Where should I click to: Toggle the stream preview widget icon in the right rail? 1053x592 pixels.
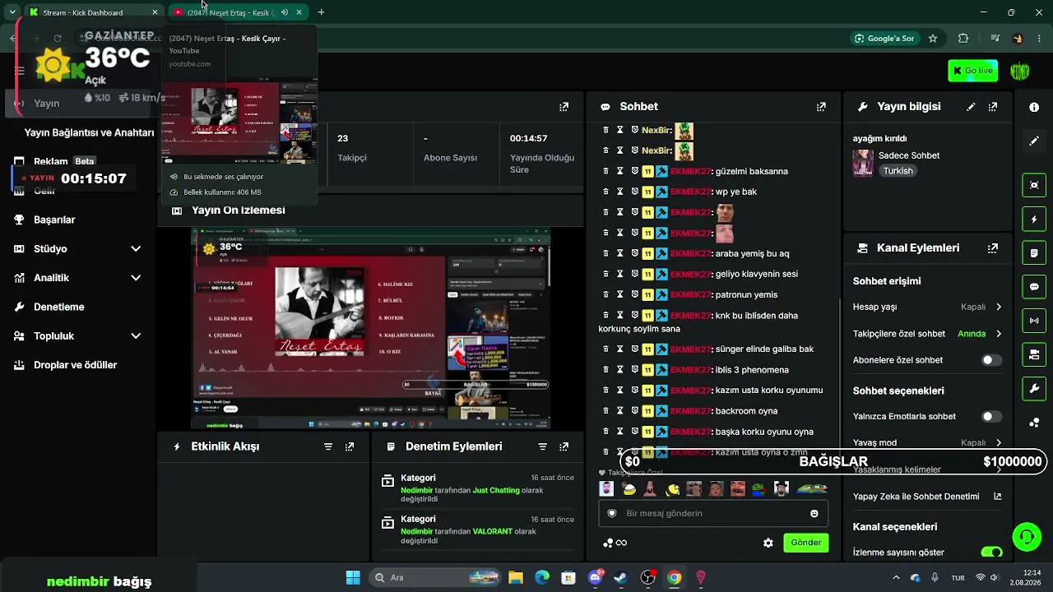[1034, 185]
